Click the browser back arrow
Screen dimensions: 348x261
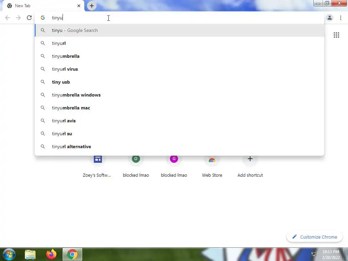click(x=7, y=18)
